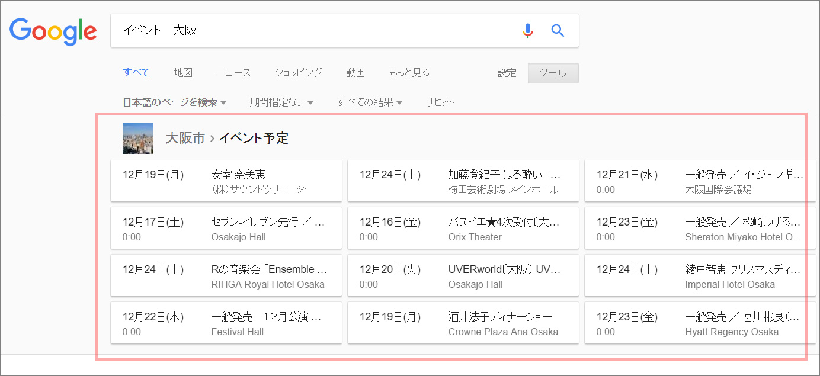This screenshot has height=376, width=820.
Task: Click the RIHGA Royal Hotel Osaka venue text
Action: click(268, 284)
